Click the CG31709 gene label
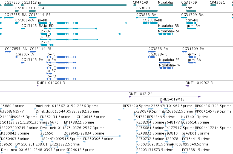The width and height of the screenshot is (233, 154). coord(189,2)
